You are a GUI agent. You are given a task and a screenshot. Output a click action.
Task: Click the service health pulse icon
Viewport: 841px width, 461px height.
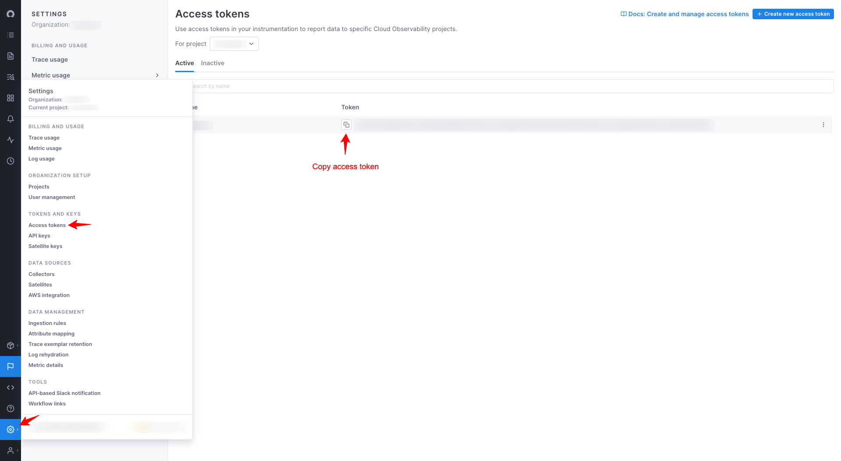coord(11,140)
